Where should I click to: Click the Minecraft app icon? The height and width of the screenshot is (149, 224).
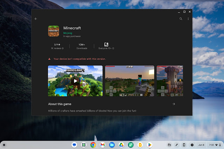coord(54,31)
